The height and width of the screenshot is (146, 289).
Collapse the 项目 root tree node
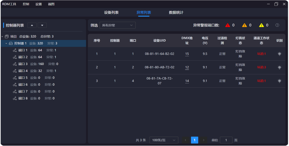coord(2,36)
